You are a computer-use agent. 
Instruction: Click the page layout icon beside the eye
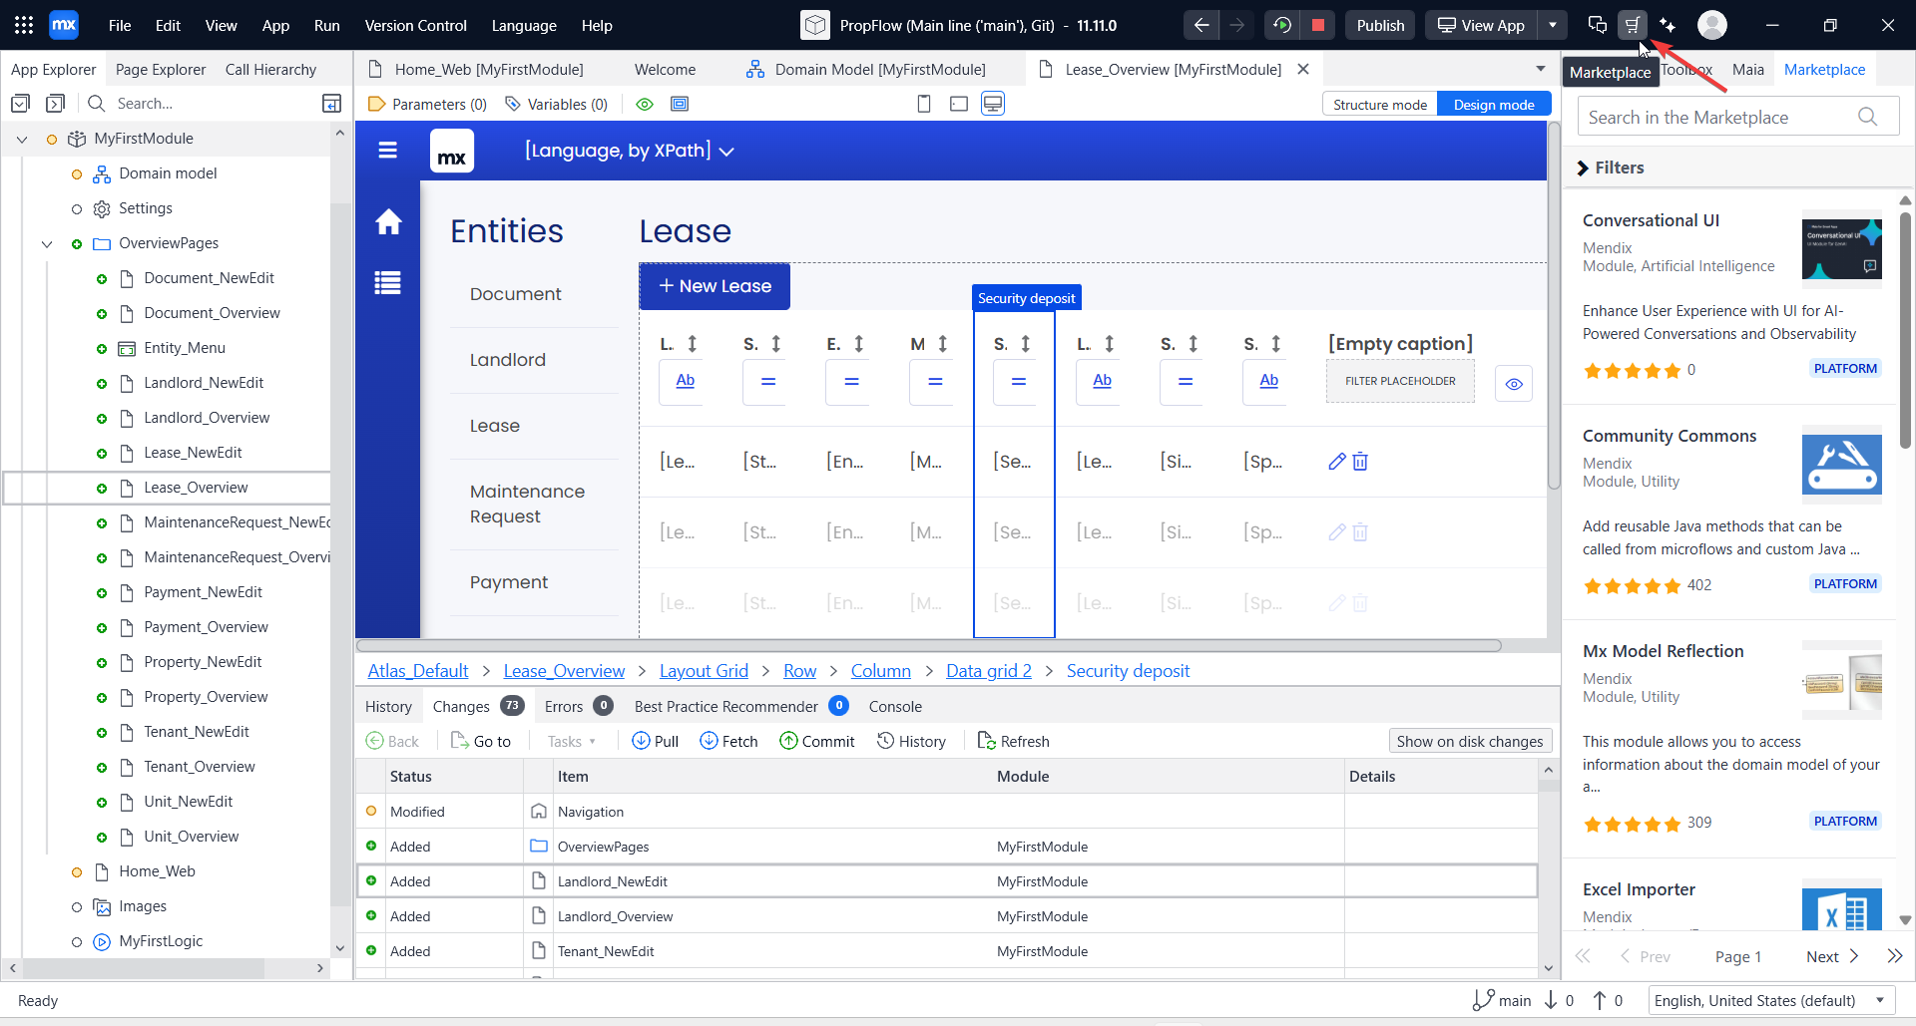click(x=680, y=104)
